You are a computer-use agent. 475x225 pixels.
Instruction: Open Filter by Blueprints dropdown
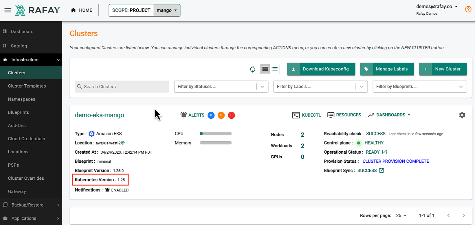click(x=420, y=87)
